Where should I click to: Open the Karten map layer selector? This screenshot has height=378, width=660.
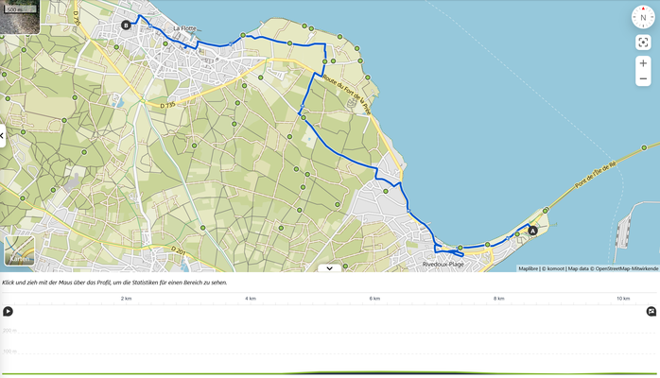tap(19, 250)
